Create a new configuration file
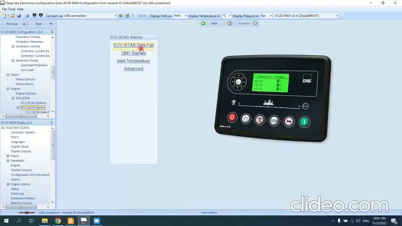402x226 pixels. coord(4,16)
